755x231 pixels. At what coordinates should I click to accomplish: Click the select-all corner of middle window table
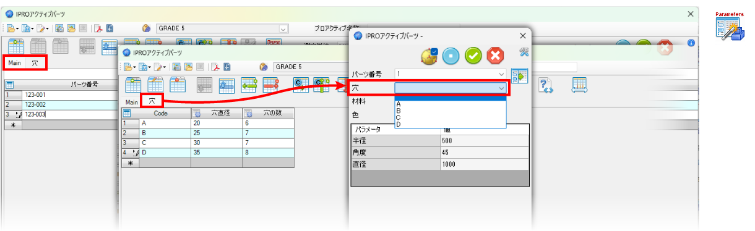click(130, 114)
